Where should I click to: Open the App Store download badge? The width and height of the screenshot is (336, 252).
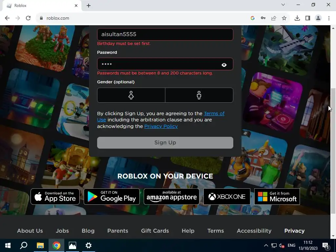pyautogui.click(x=55, y=197)
